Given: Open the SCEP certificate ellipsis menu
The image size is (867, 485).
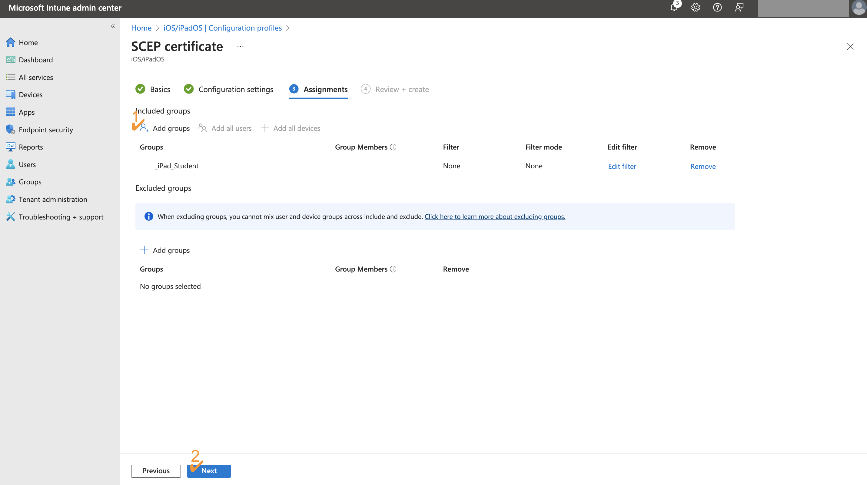Looking at the screenshot, I should pyautogui.click(x=240, y=46).
